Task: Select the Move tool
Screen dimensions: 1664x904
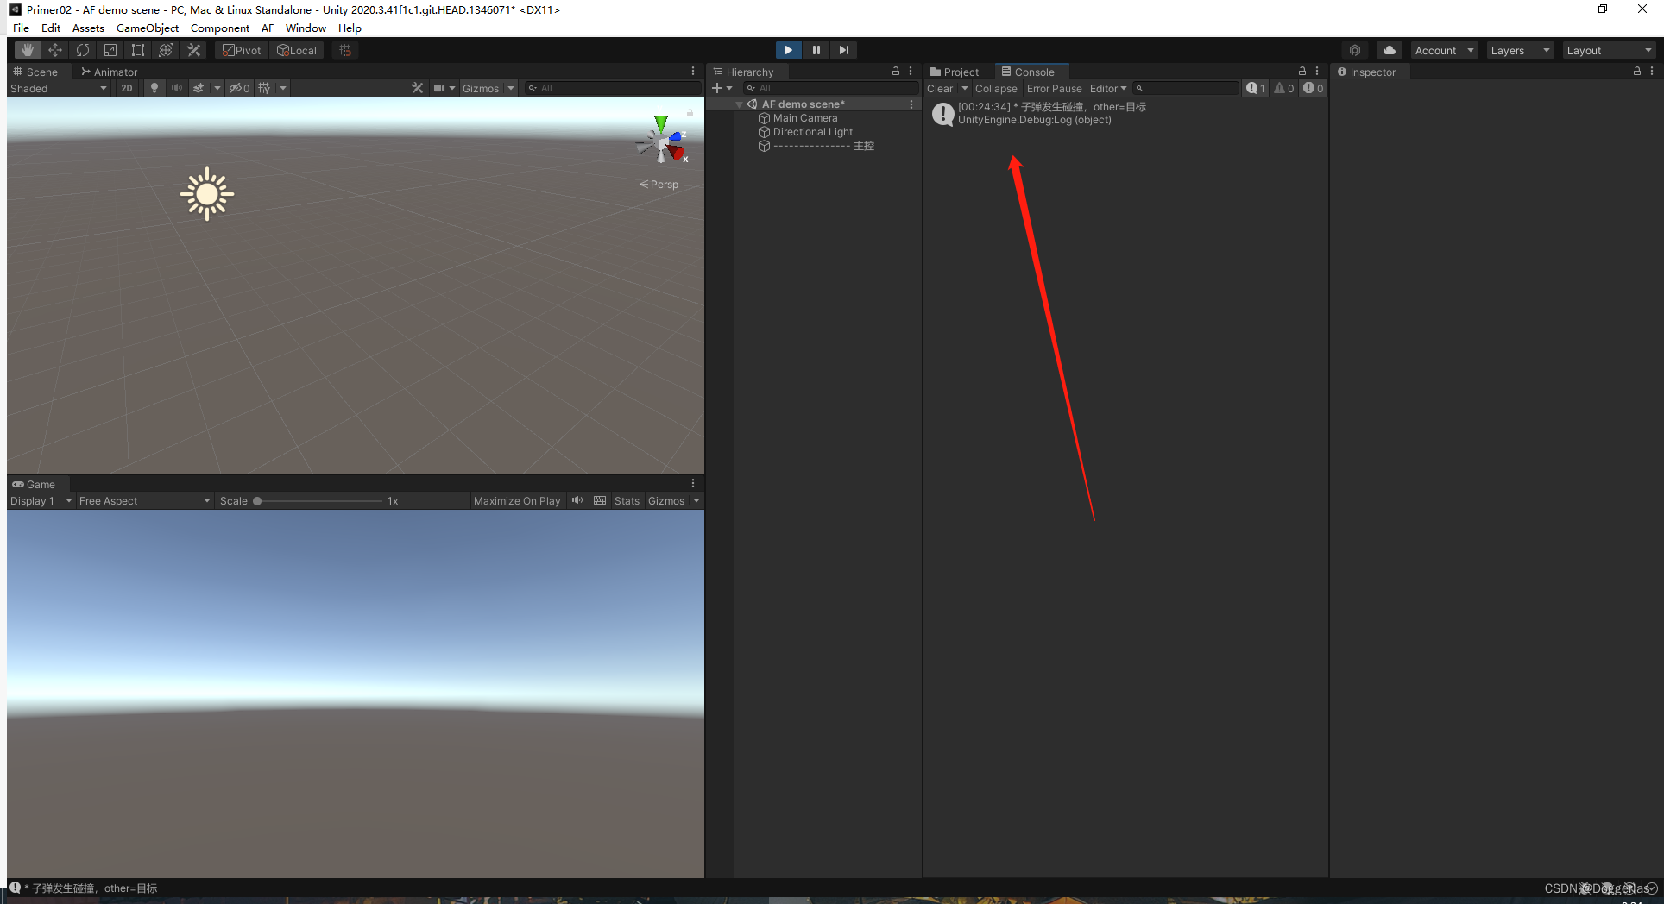Action: coord(55,50)
